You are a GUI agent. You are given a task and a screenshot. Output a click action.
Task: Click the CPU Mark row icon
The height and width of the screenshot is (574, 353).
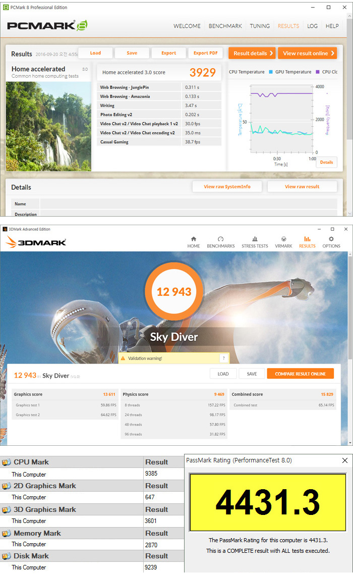pyautogui.click(x=6, y=462)
